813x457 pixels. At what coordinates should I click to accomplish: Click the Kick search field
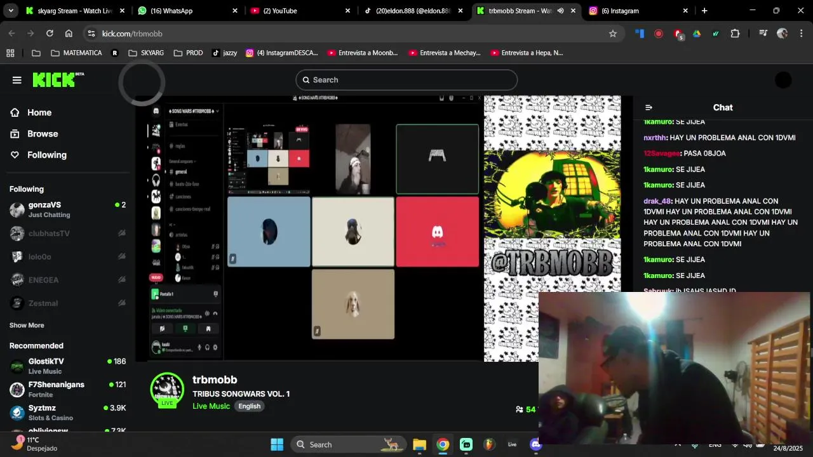[406, 80]
